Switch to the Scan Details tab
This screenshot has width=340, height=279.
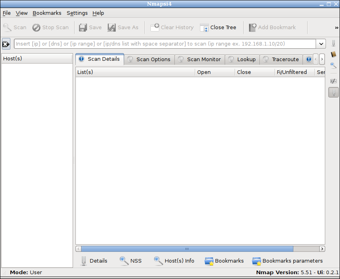click(x=100, y=59)
